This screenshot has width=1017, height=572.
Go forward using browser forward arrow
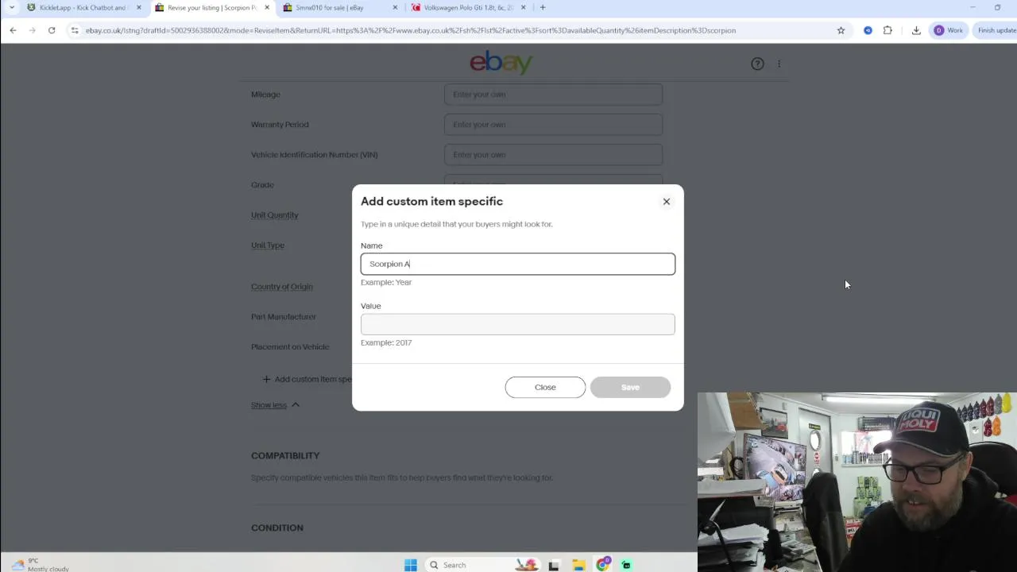32,30
